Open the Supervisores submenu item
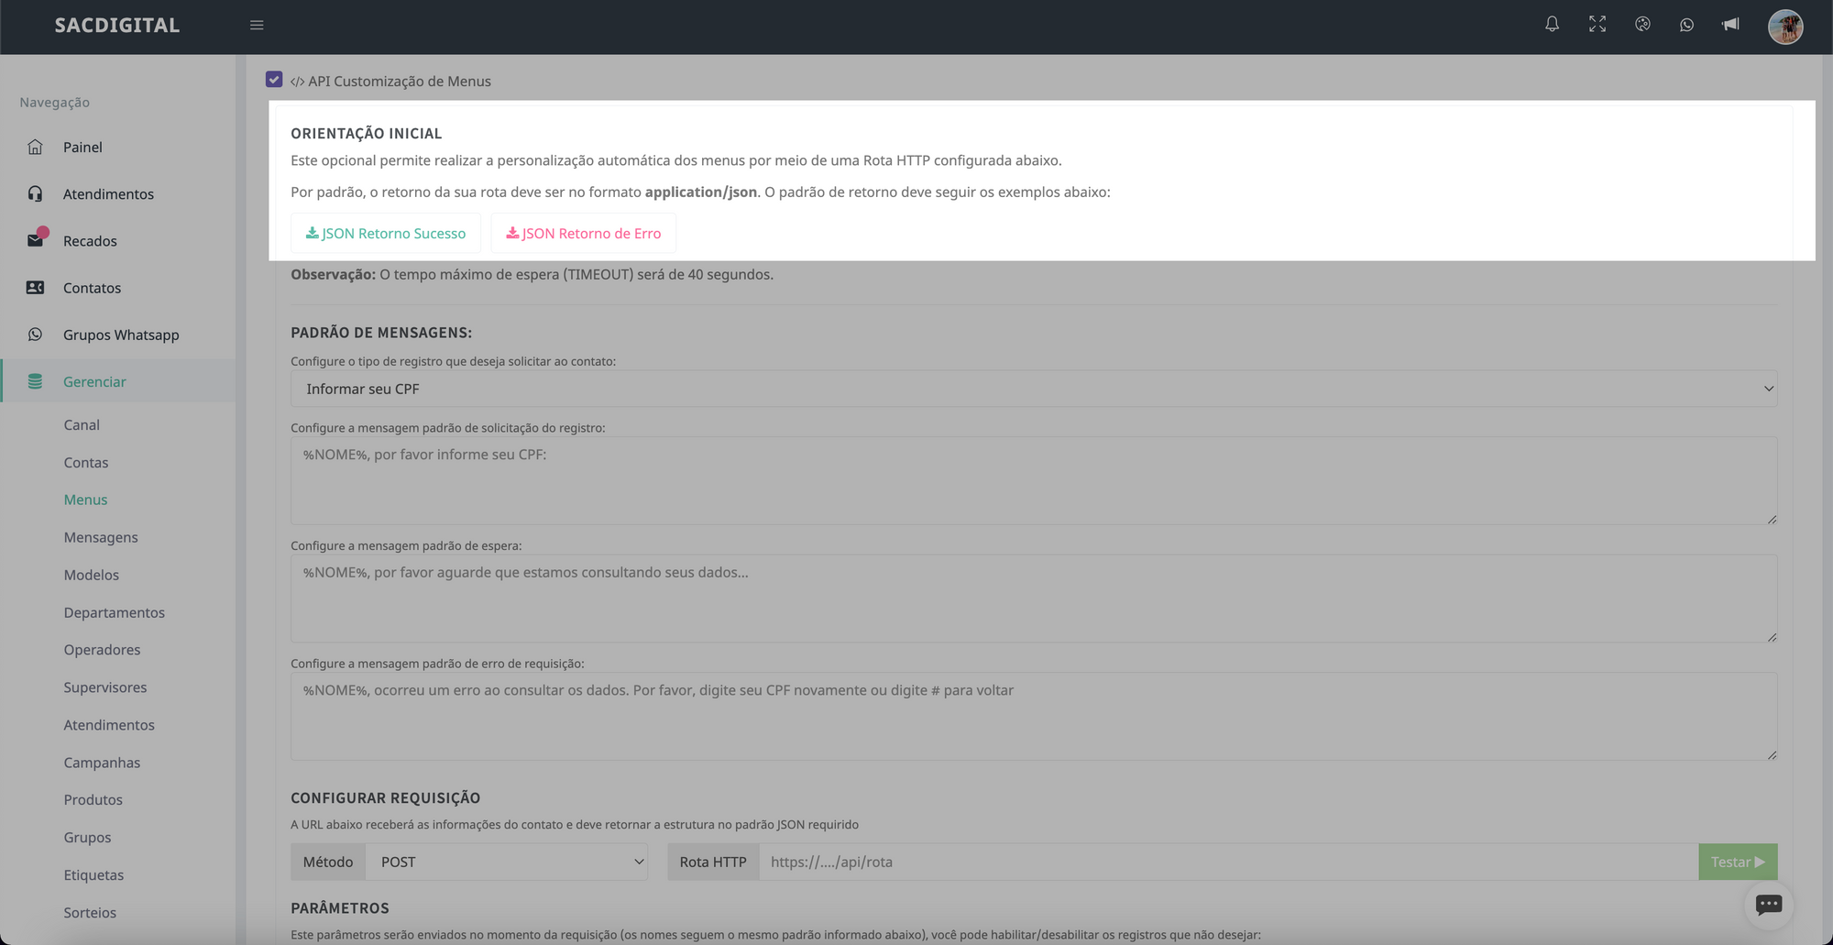 [105, 687]
